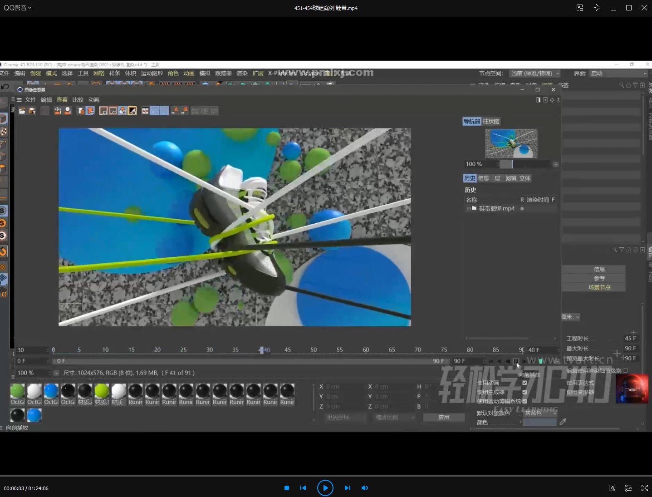Click the 'Set as A' arrow icon
The height and width of the screenshot is (497, 652).
pos(175,111)
